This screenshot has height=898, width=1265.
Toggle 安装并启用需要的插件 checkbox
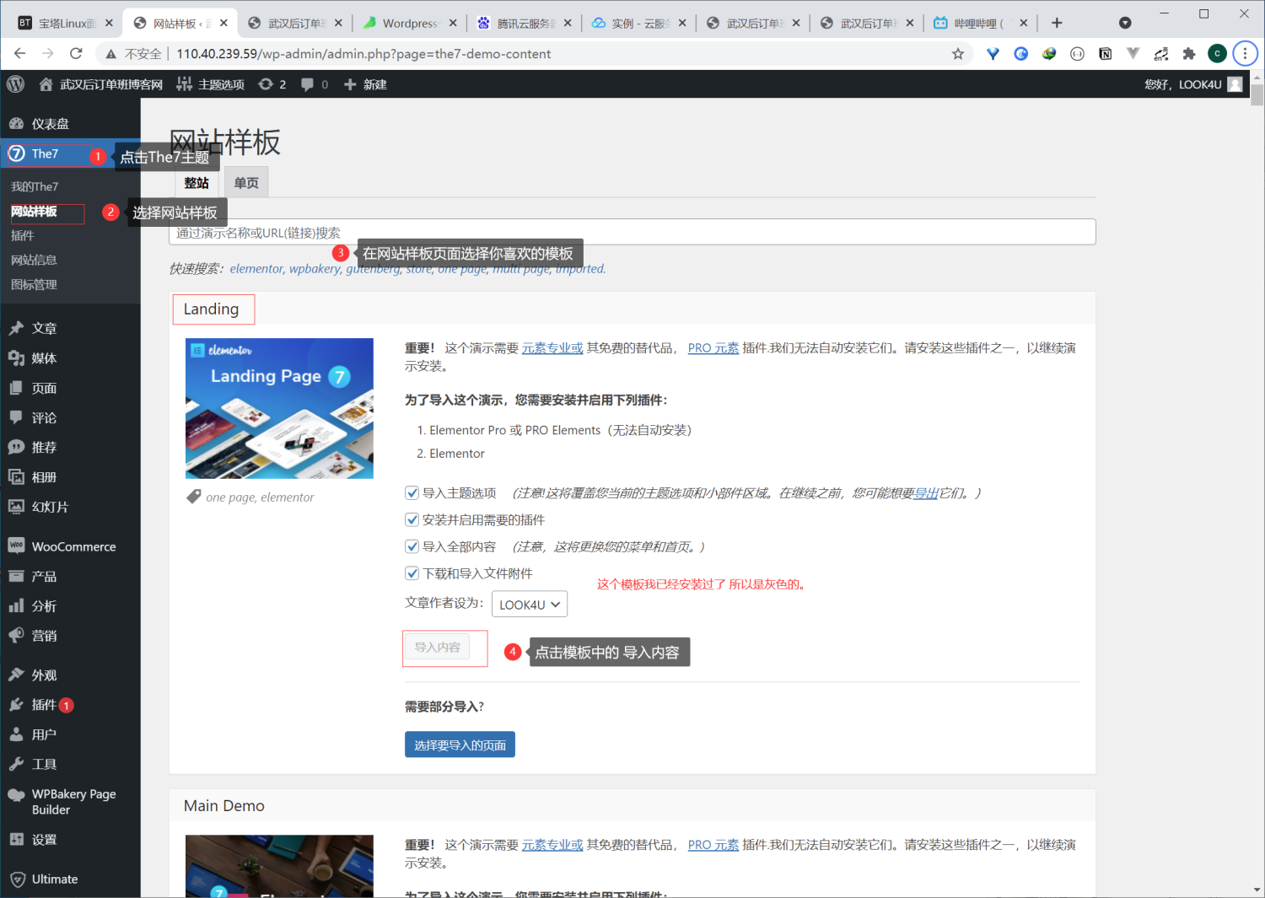coord(412,520)
